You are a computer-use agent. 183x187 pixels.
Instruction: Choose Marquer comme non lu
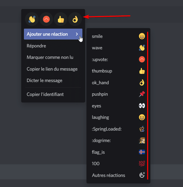[50, 57]
